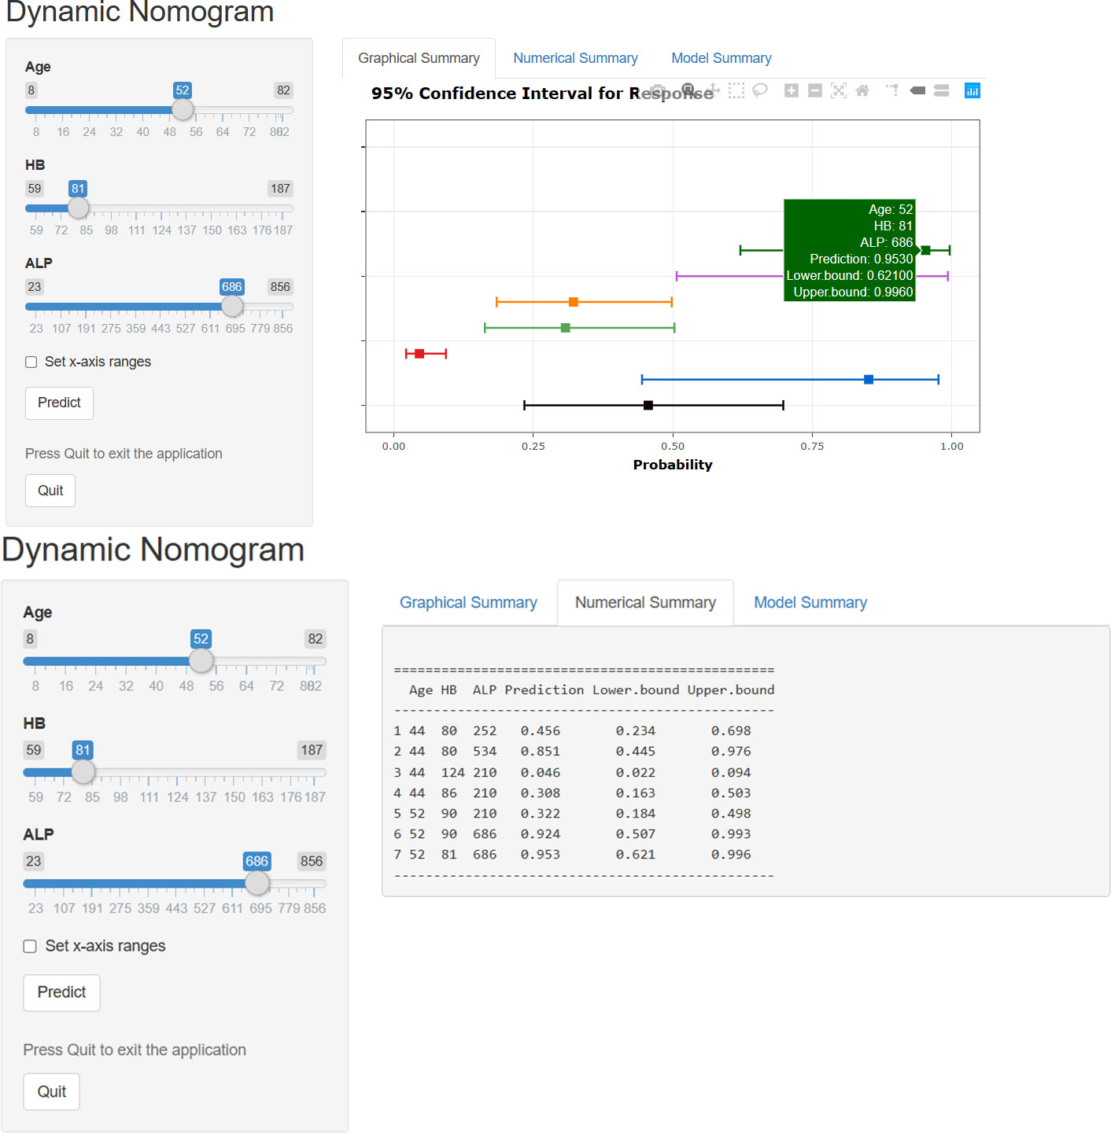Click lower bound value 0.621 in table
The image size is (1111, 1133).
(636, 855)
